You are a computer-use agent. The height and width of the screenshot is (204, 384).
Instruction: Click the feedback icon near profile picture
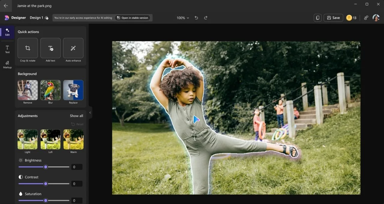366,18
